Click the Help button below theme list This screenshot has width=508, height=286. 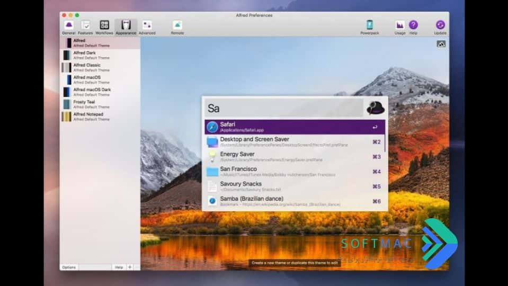[x=119, y=267]
